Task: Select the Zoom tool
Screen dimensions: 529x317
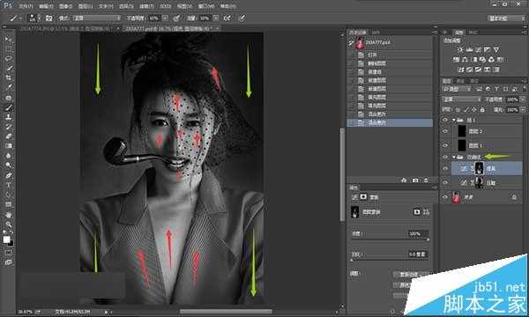Action: (x=8, y=224)
